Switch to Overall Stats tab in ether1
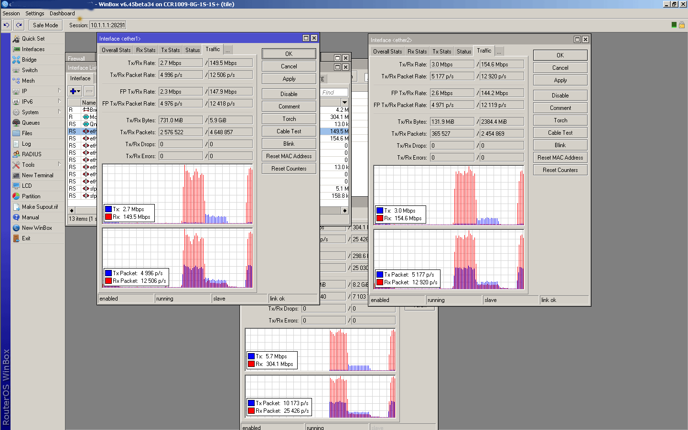688x430 pixels. tap(116, 50)
